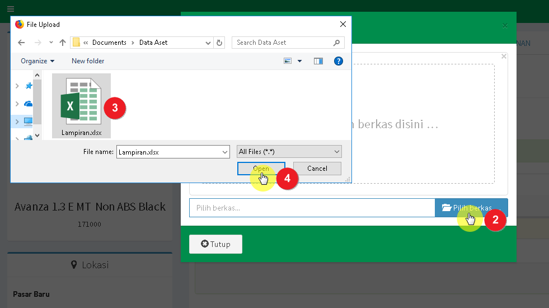The height and width of the screenshot is (308, 549).
Task: Open the File name dropdown list
Action: (225, 152)
